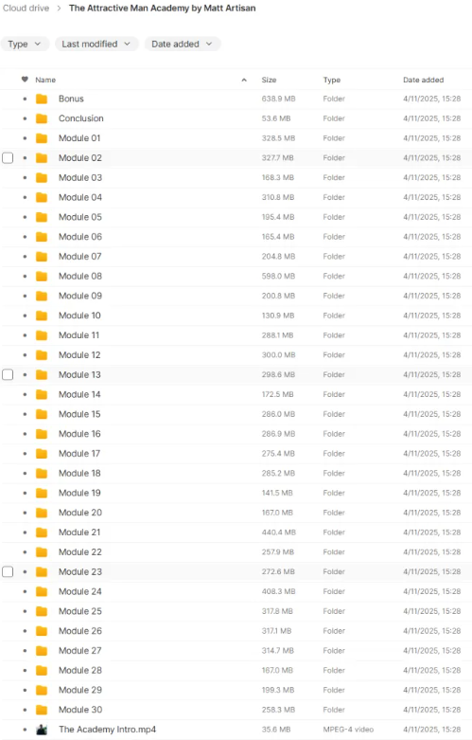
Task: Sort by the Type column header
Action: pos(332,80)
